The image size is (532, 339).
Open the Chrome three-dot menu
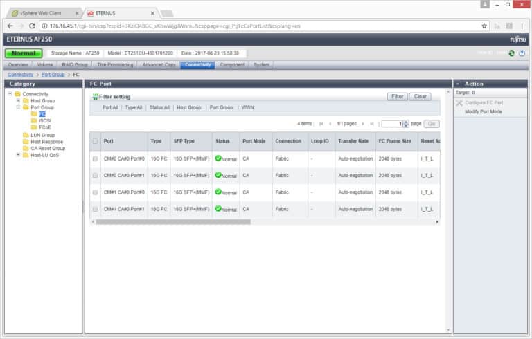click(x=522, y=26)
